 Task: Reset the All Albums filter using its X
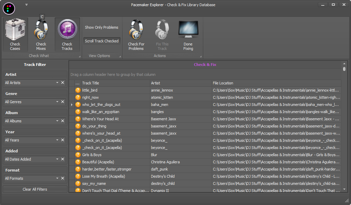63,121
